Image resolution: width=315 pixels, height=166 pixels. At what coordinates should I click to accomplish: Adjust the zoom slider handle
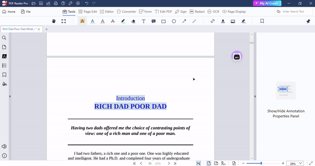pyautogui.click(x=261, y=163)
